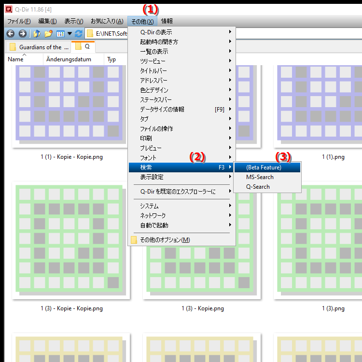Click the new folder icon with star

pos(48,34)
